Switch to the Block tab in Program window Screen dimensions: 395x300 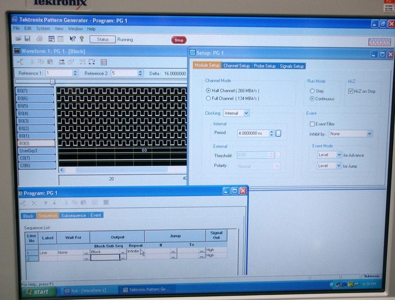tap(28, 216)
